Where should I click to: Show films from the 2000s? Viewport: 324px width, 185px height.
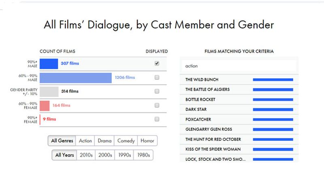(105, 155)
